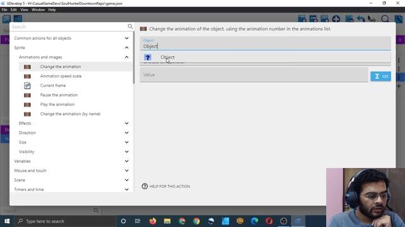Screen dimensions: 405x227
Task: Click the Change the animation sprite icon
Action: [27, 67]
